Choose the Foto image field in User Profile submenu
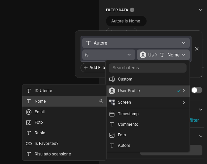Viewport: 207px width, 164px height. pos(39,122)
